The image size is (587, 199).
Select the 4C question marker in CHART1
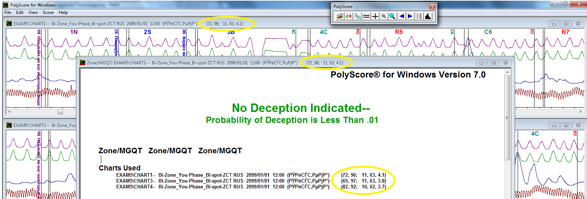[324, 32]
